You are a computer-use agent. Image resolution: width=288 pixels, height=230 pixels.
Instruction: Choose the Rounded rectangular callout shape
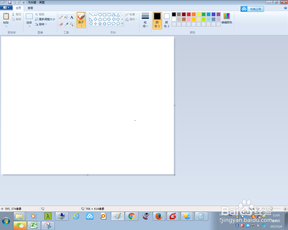[109, 24]
